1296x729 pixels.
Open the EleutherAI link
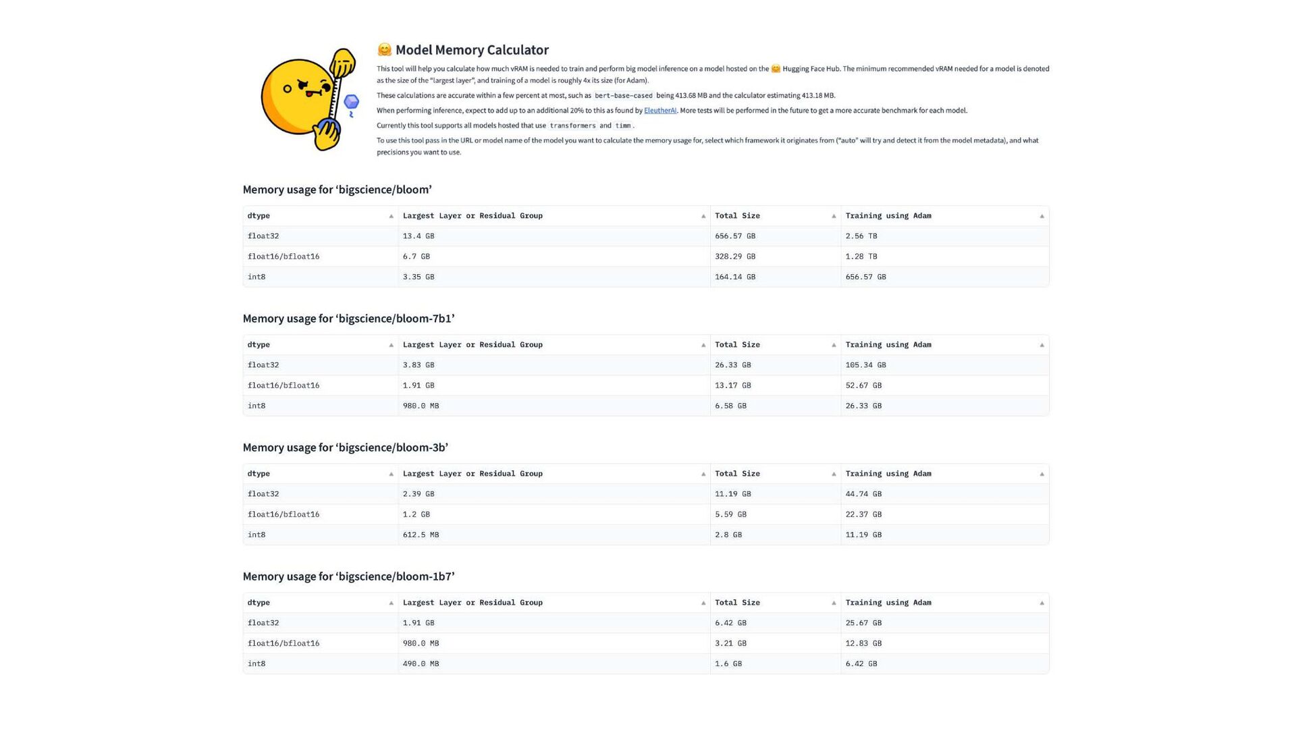(659, 111)
